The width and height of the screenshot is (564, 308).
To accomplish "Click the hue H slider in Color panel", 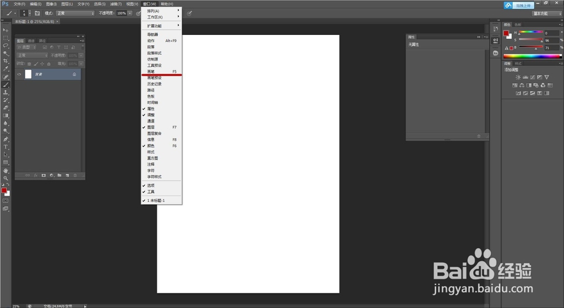I will (531, 32).
